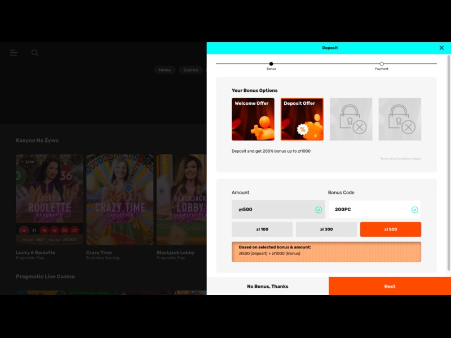Click the Payment step marker
The width and height of the screenshot is (451, 338).
tap(382, 64)
